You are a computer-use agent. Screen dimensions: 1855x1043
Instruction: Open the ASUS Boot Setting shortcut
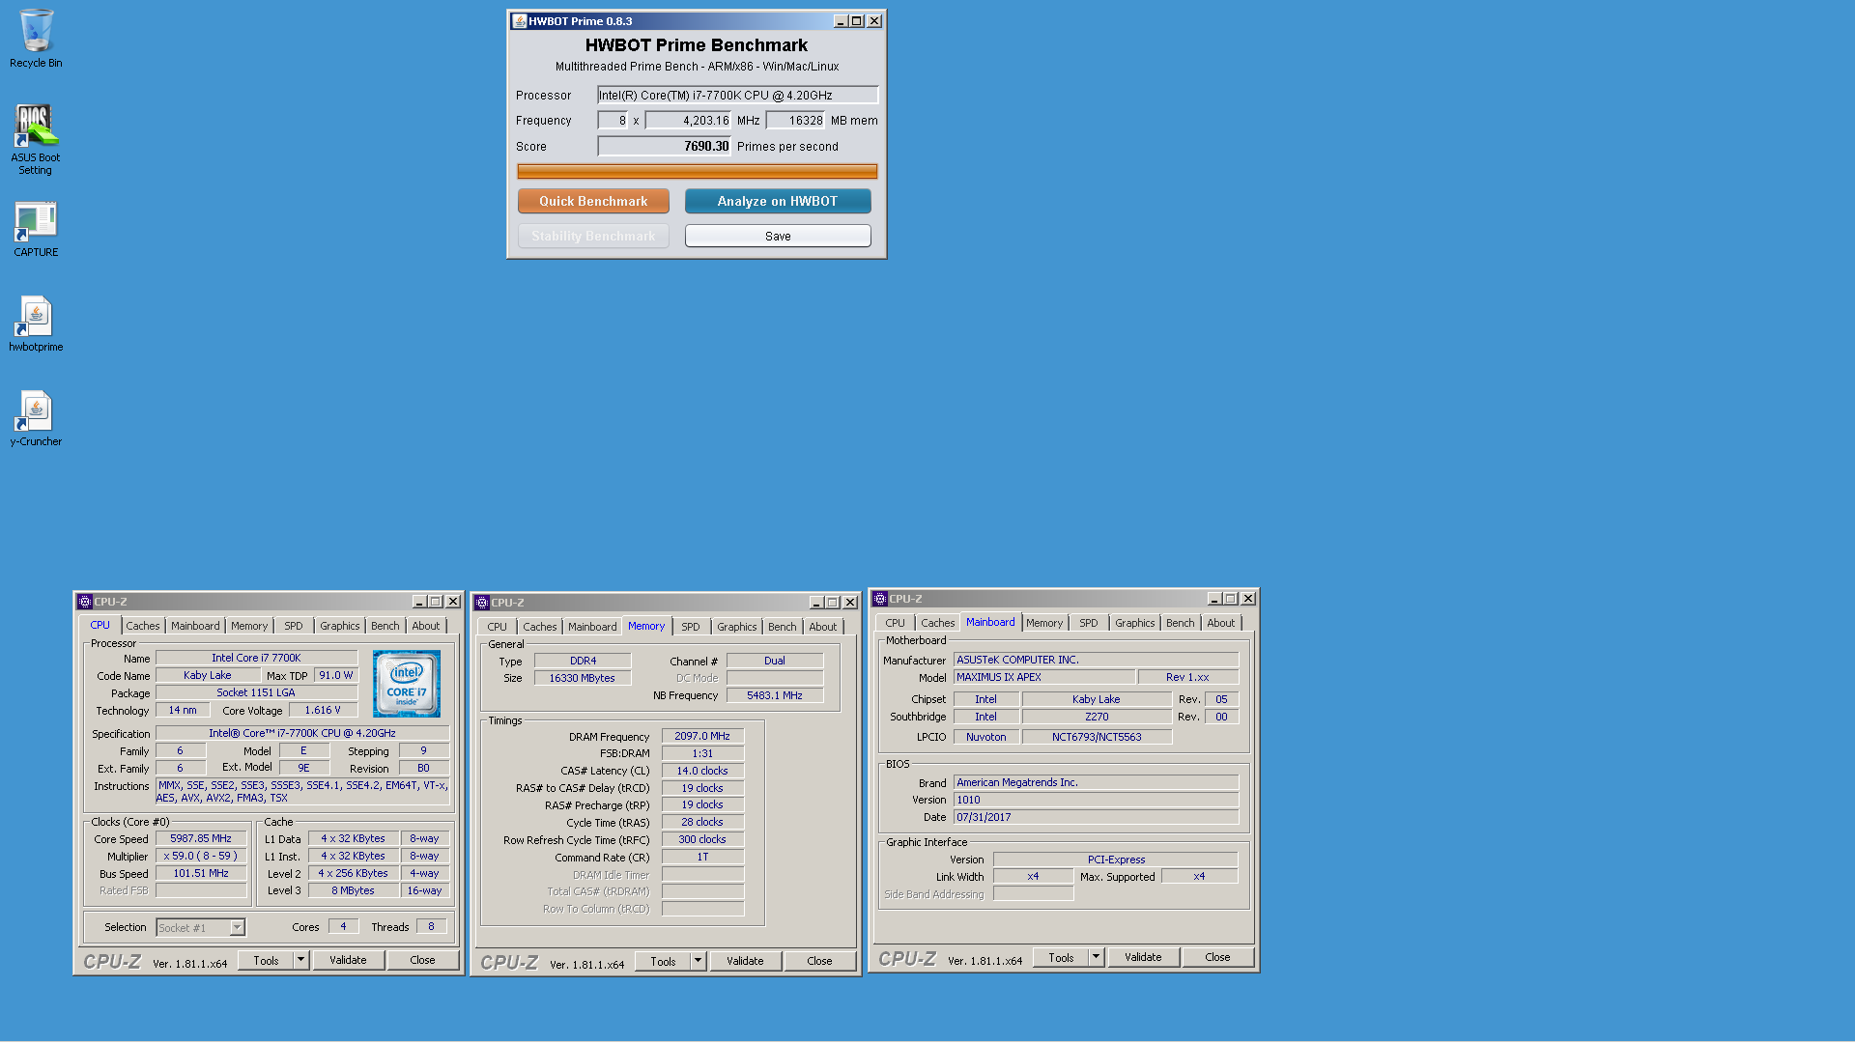pyautogui.click(x=36, y=139)
